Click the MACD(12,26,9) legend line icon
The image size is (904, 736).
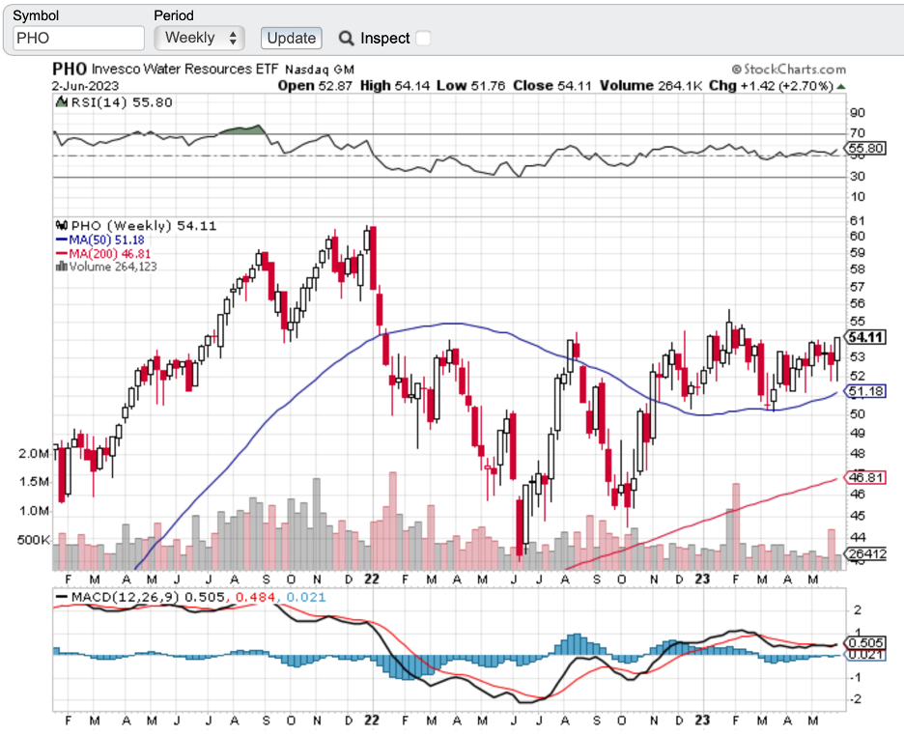click(61, 597)
